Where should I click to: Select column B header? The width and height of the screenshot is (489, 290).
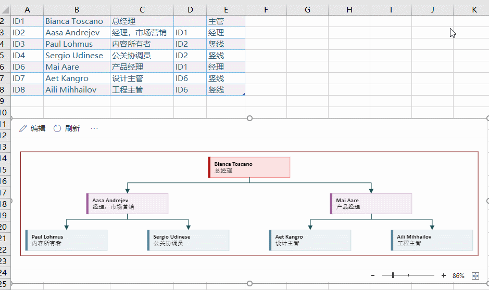coord(77,10)
